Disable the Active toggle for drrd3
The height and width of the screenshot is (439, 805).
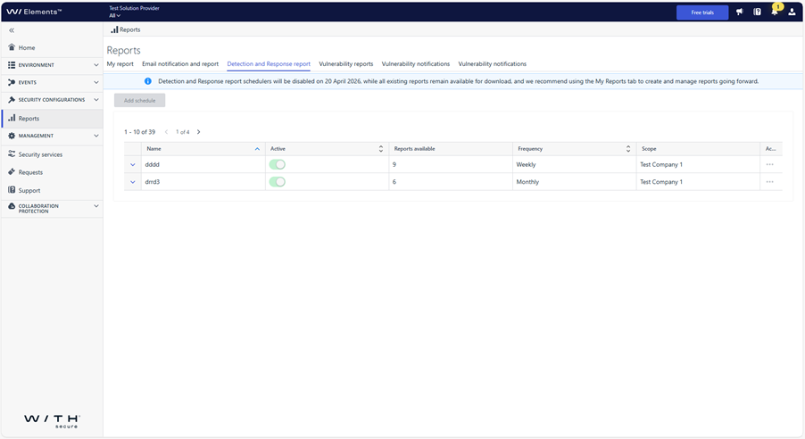pos(278,182)
